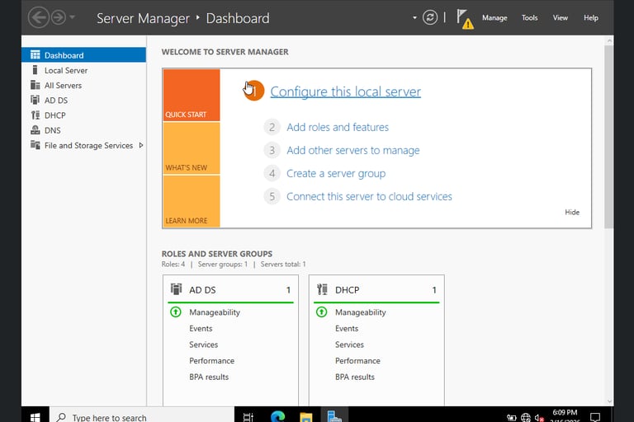634x422 pixels.
Task: Select All Servers in the sidebar
Action: (83, 85)
